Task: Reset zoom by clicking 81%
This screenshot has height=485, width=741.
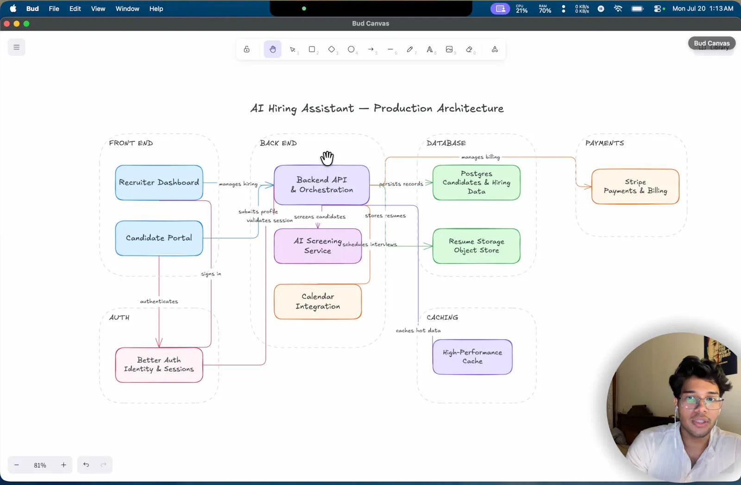Action: click(x=40, y=465)
